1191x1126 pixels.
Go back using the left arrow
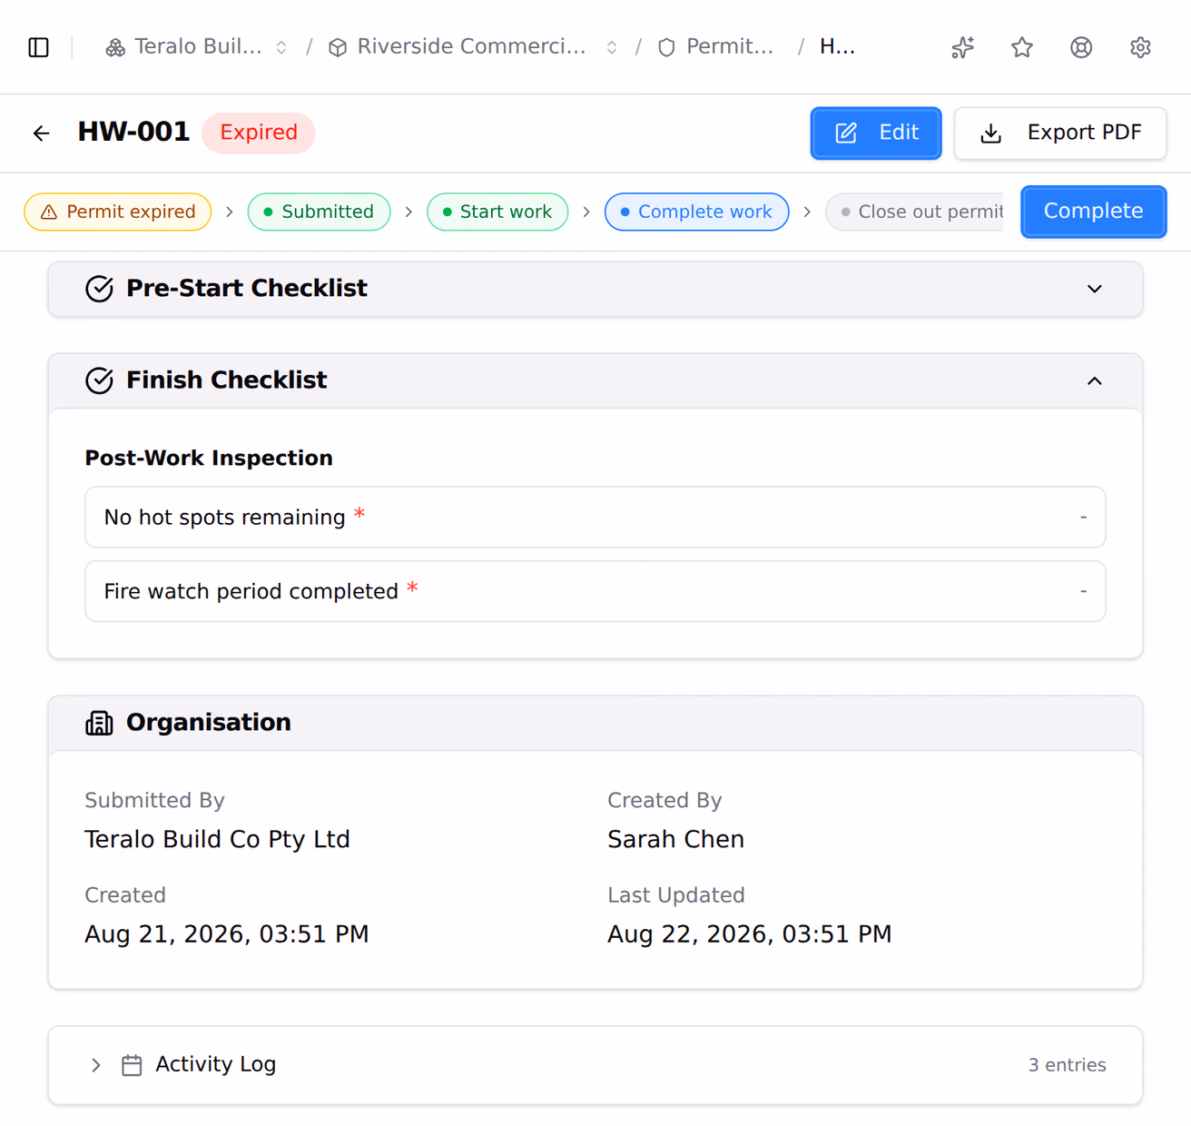42,133
